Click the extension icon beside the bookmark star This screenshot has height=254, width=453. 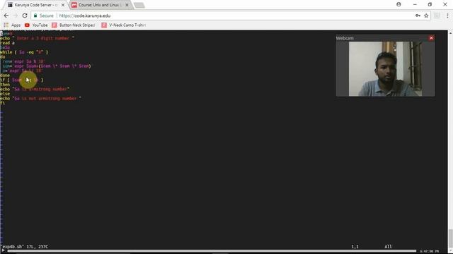[x=437, y=16]
